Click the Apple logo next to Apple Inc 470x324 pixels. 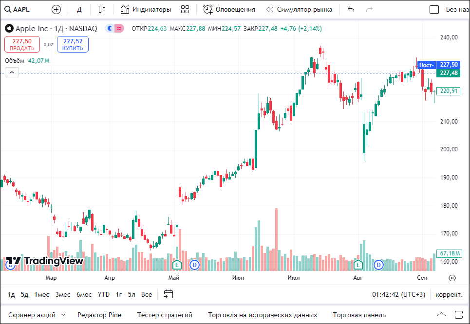click(x=9, y=28)
